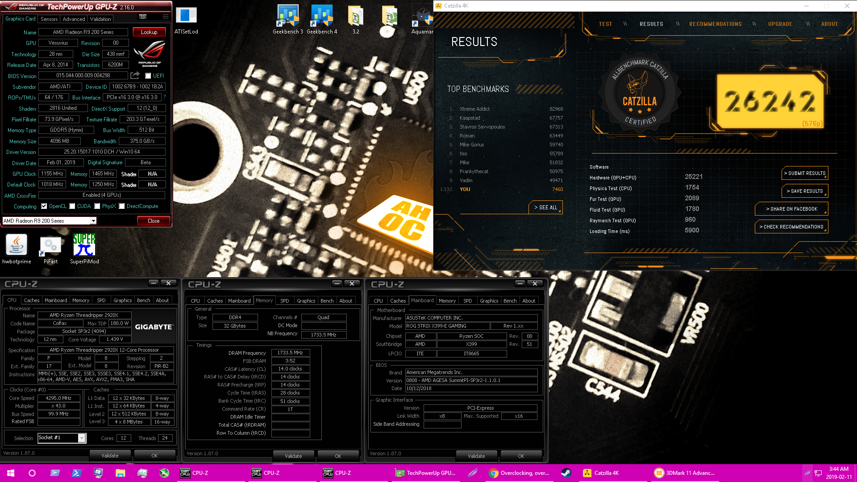Click the network icon in system tray
857x482 pixels.
point(818,473)
